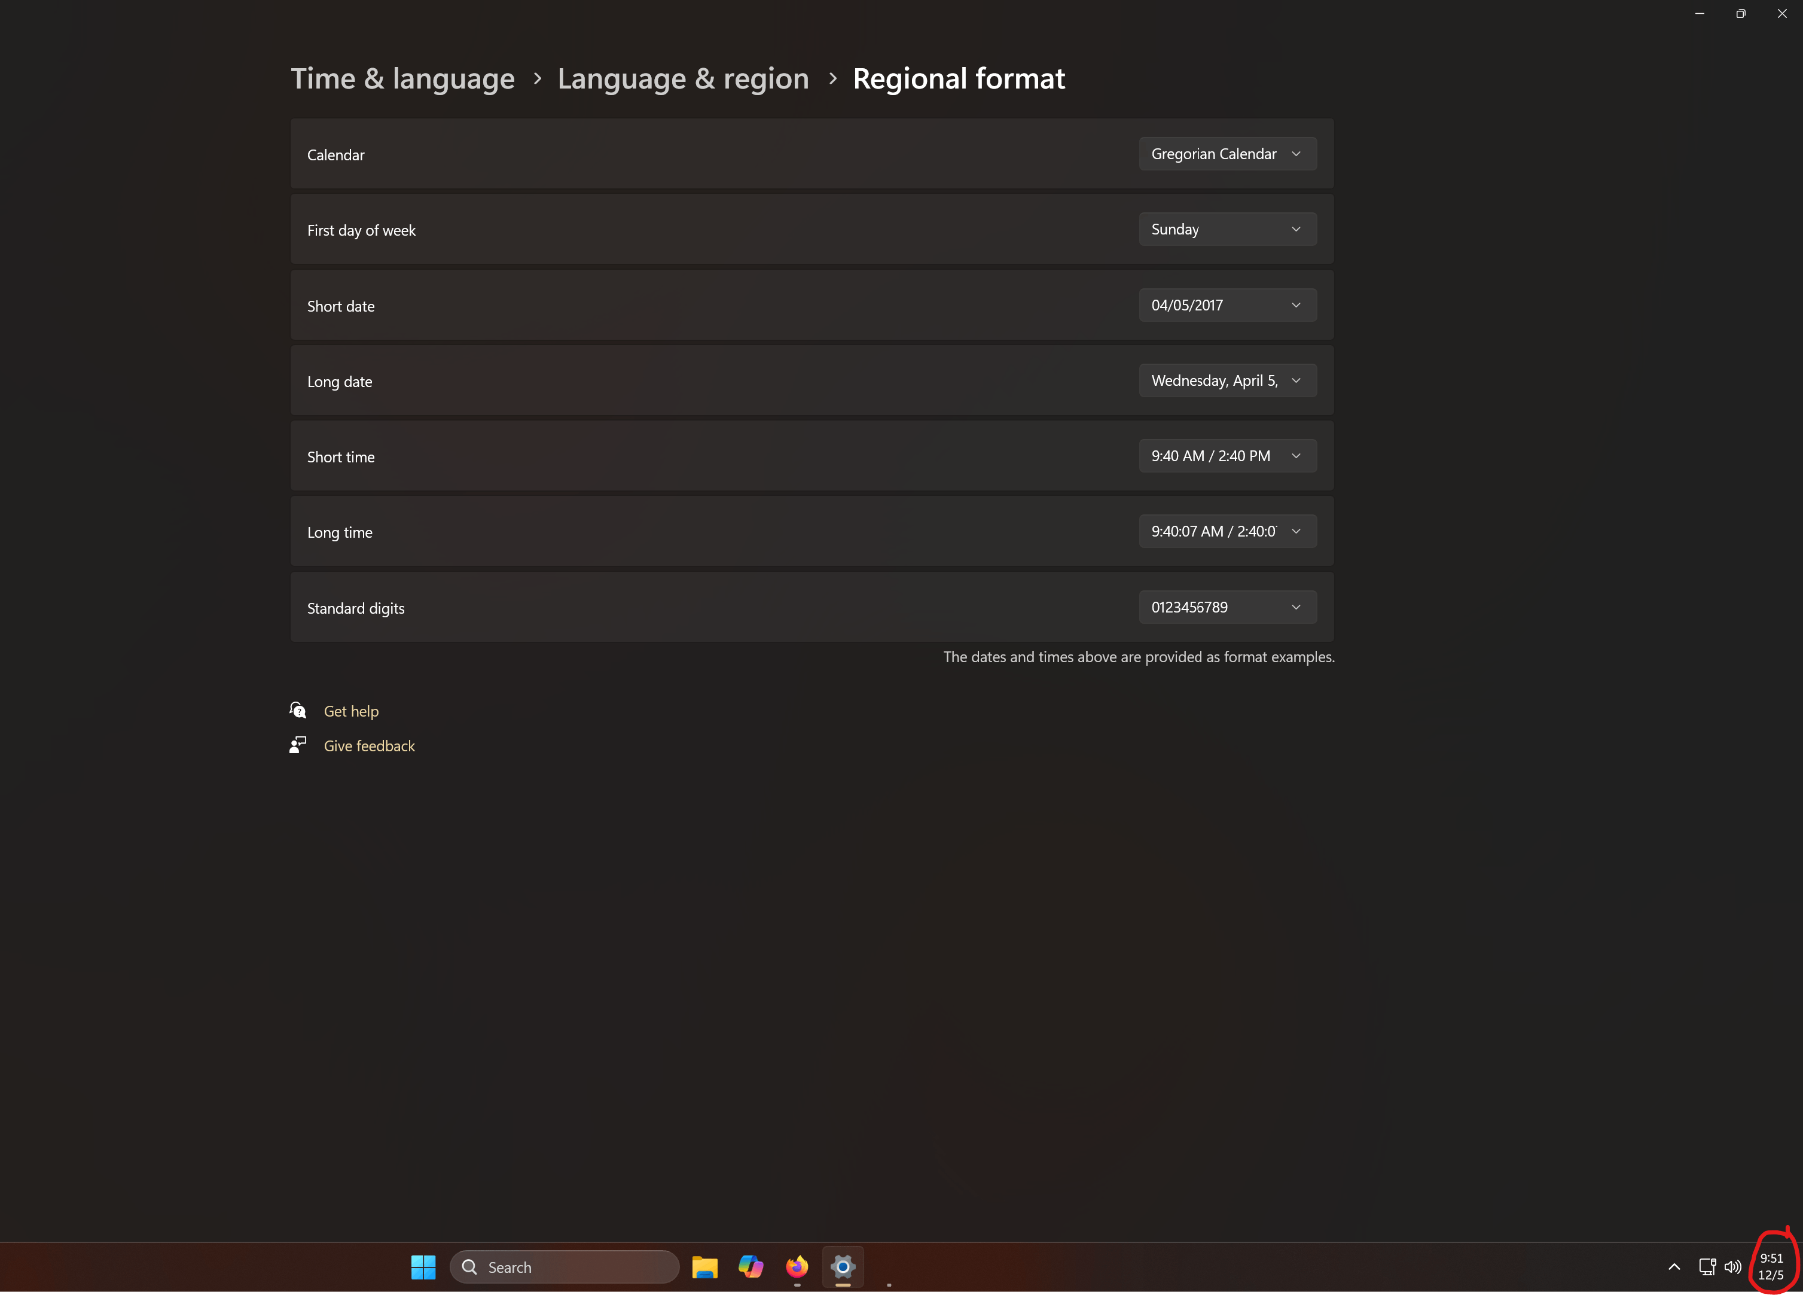1803x1295 pixels.
Task: Open the Calendar dropdown showing Gregorian Calendar
Action: tap(1227, 154)
